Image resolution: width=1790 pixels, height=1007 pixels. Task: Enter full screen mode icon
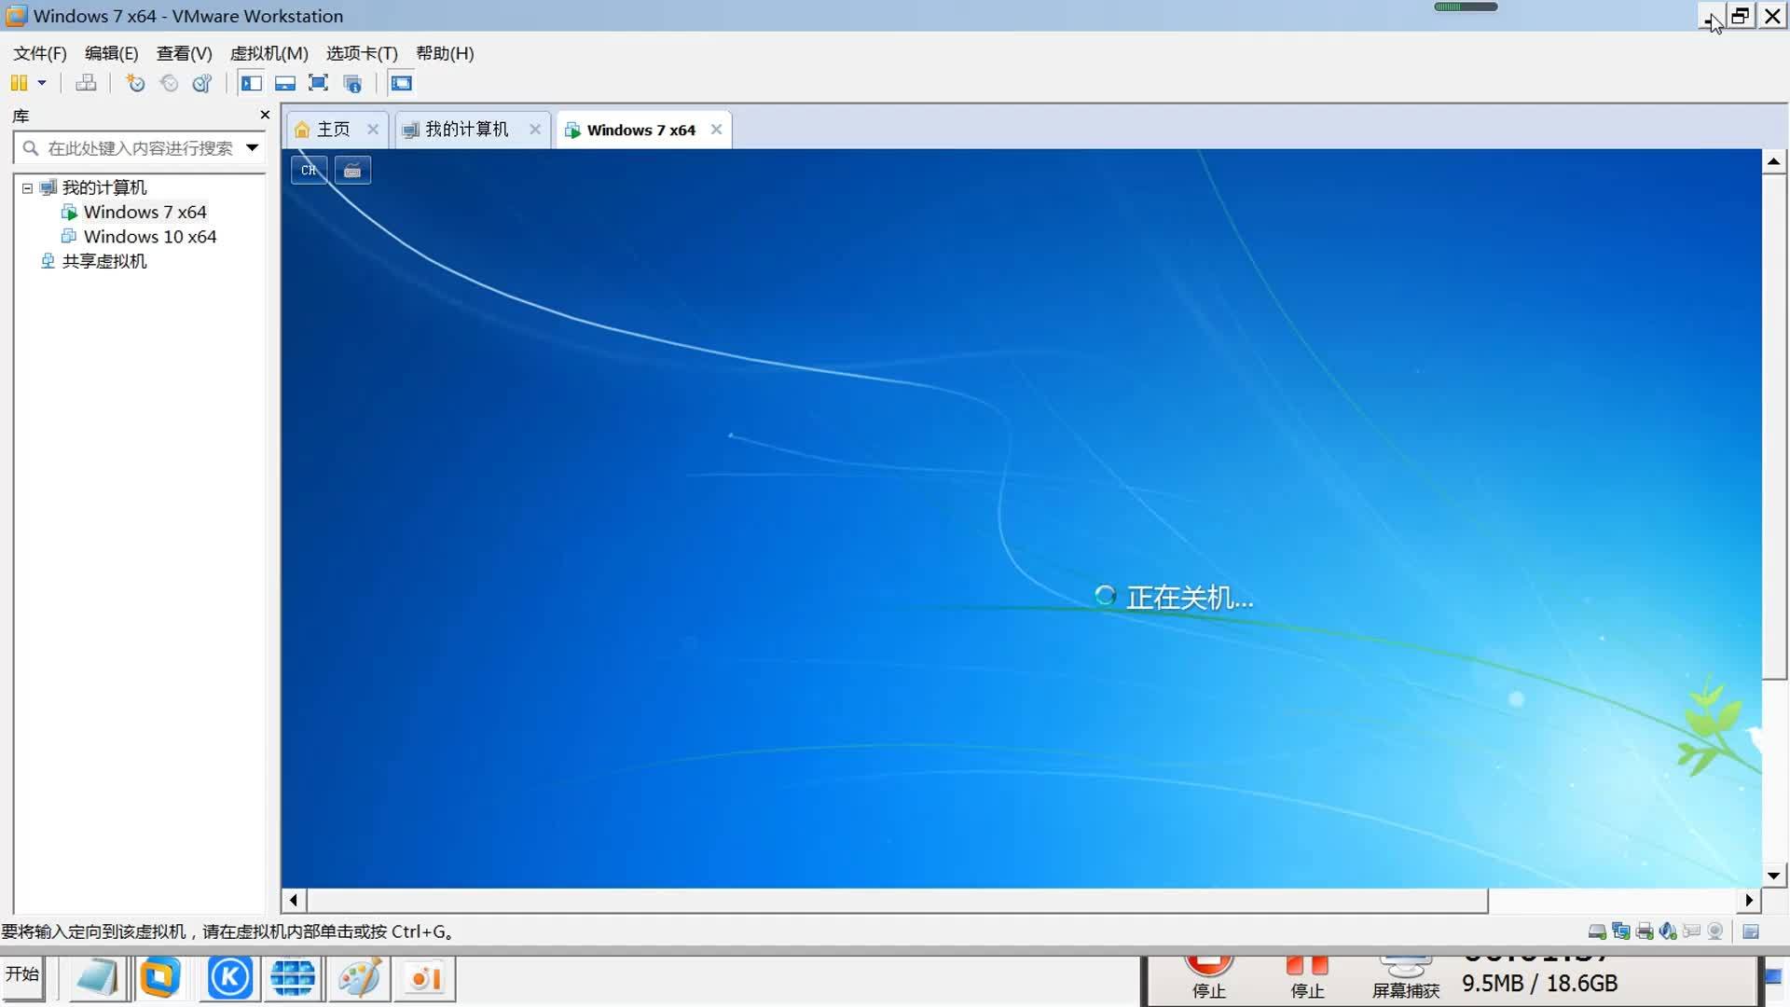318,83
